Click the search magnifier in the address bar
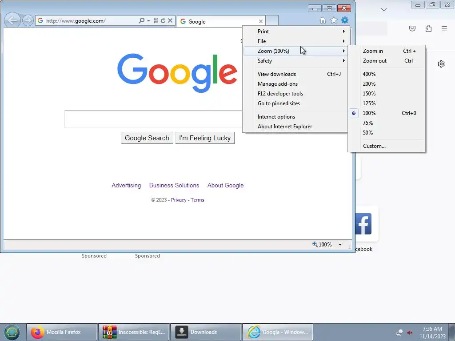Image resolution: width=455 pixels, height=341 pixels. (x=141, y=20)
